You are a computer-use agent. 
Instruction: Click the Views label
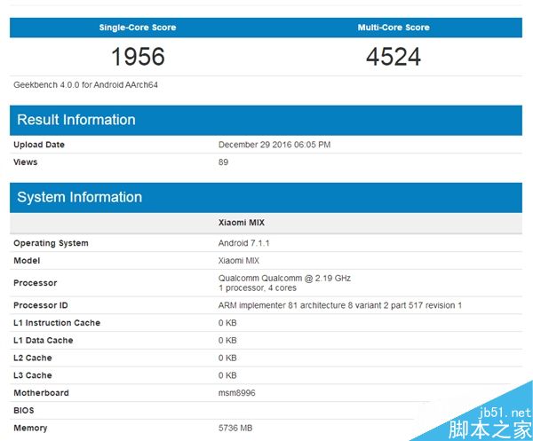26,162
